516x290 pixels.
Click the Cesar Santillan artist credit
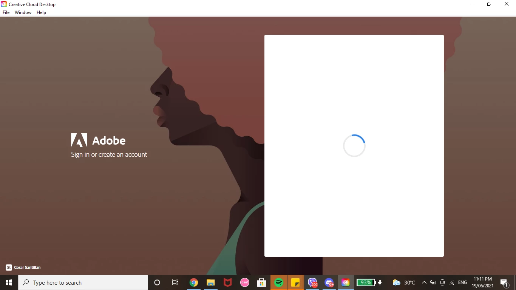click(27, 267)
